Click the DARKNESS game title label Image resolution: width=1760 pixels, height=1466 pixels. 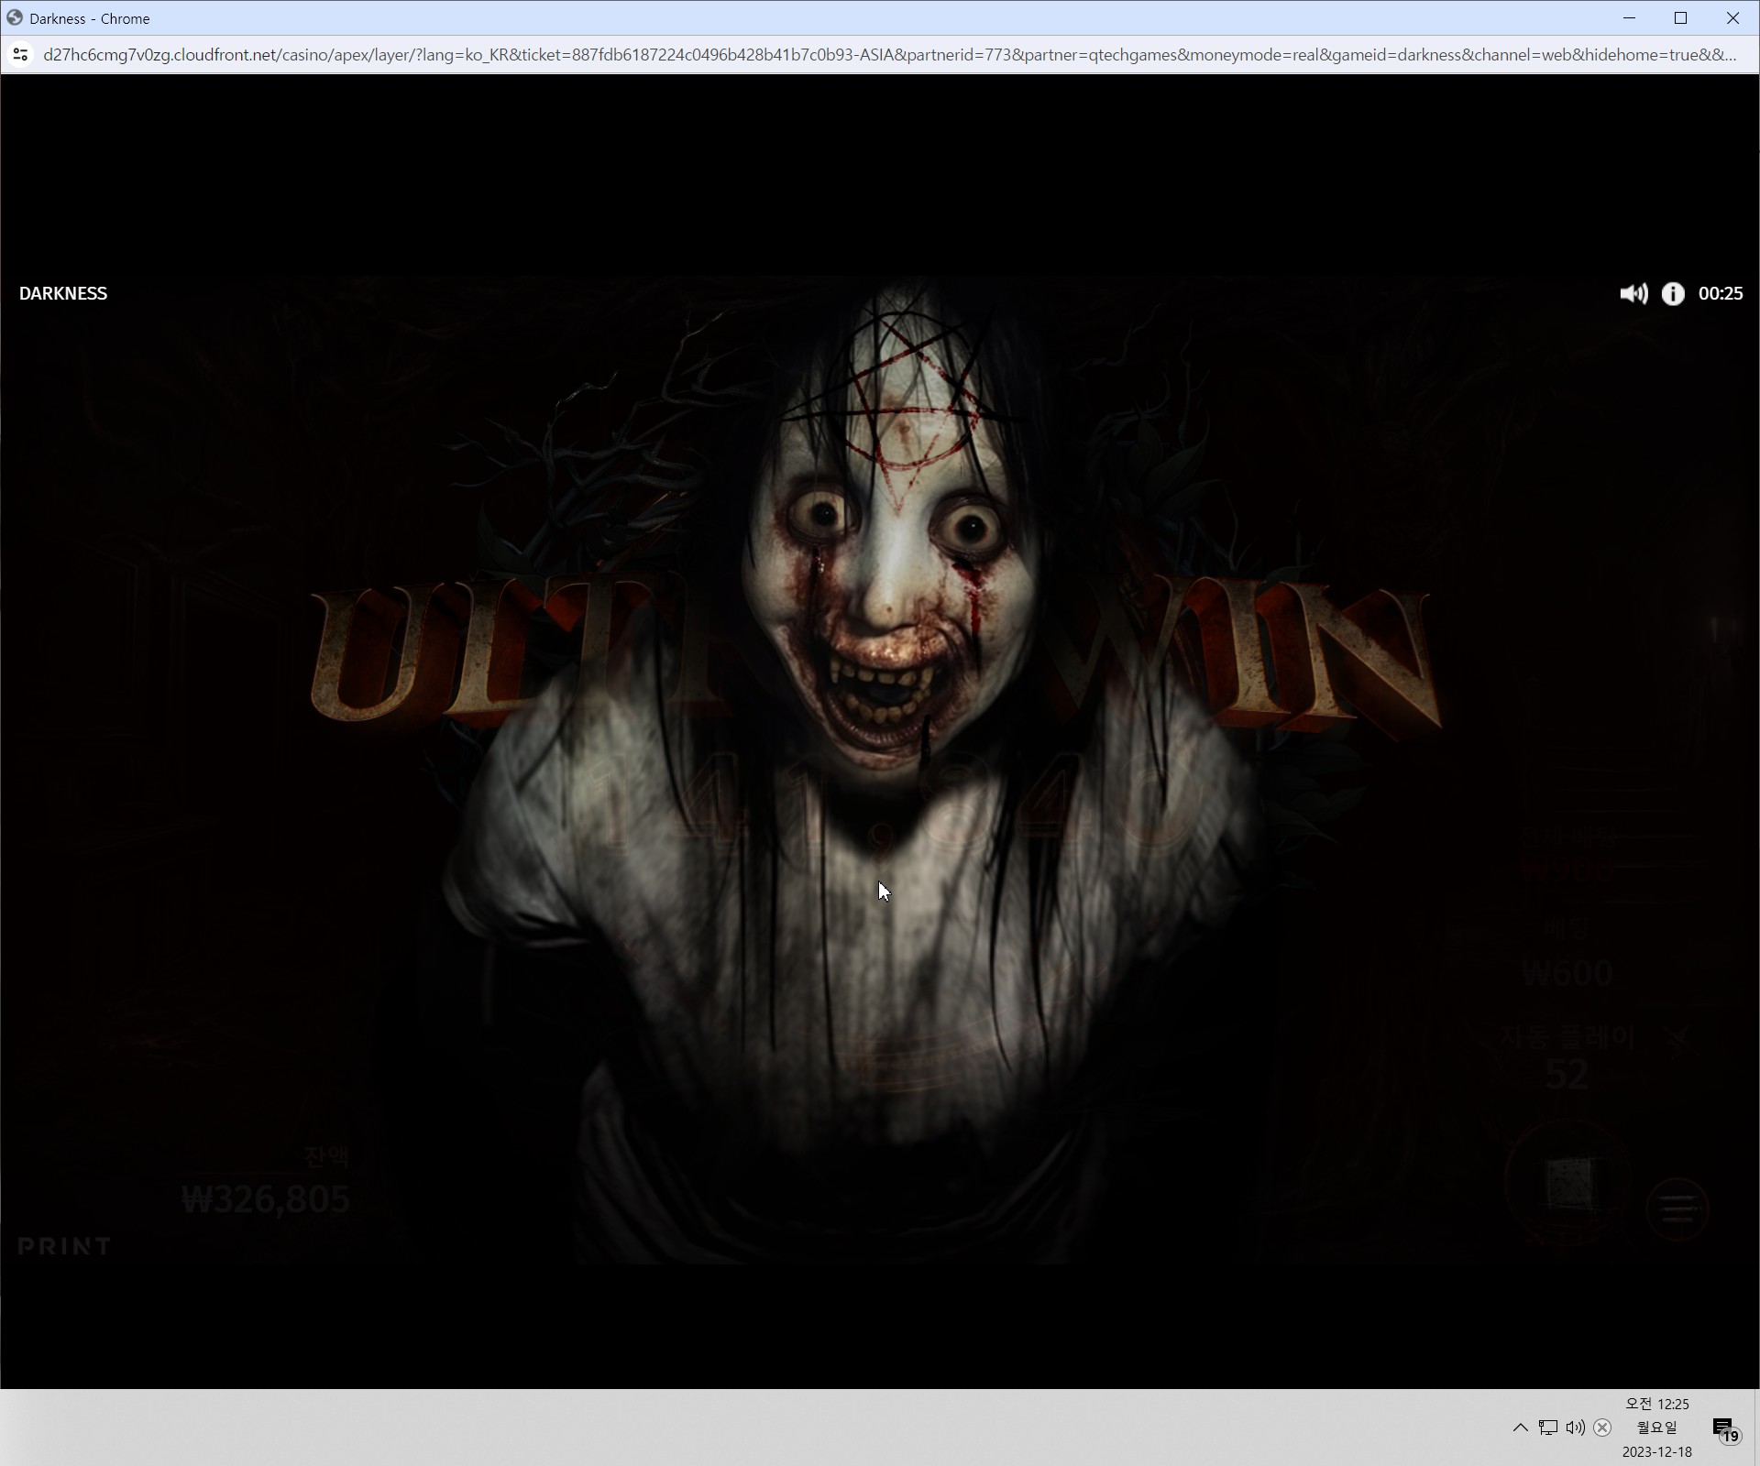click(63, 293)
